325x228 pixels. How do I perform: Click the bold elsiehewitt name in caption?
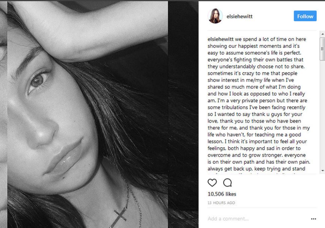coord(221,39)
